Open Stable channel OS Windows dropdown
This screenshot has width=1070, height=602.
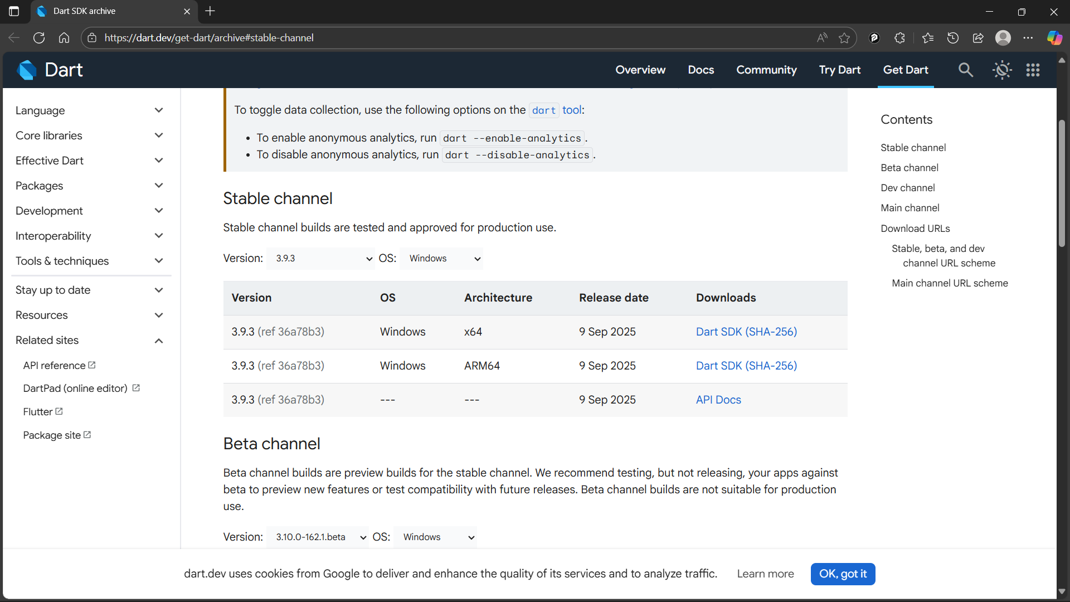click(x=442, y=259)
